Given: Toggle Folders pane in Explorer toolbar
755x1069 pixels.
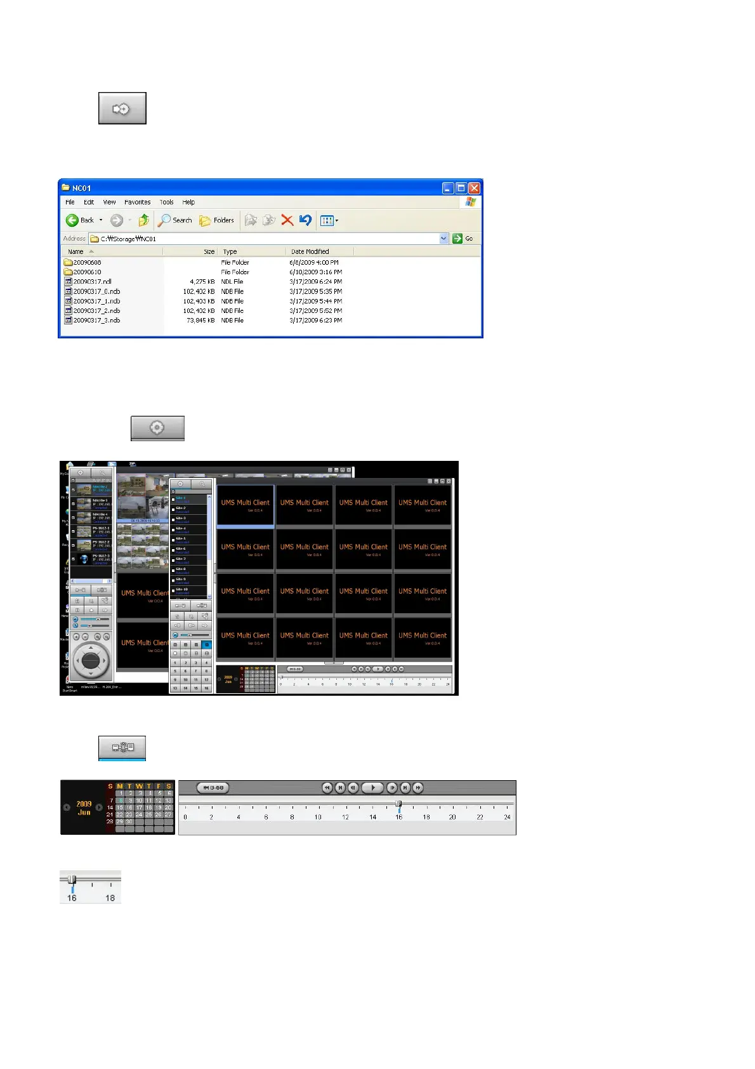Looking at the screenshot, I should point(216,220).
